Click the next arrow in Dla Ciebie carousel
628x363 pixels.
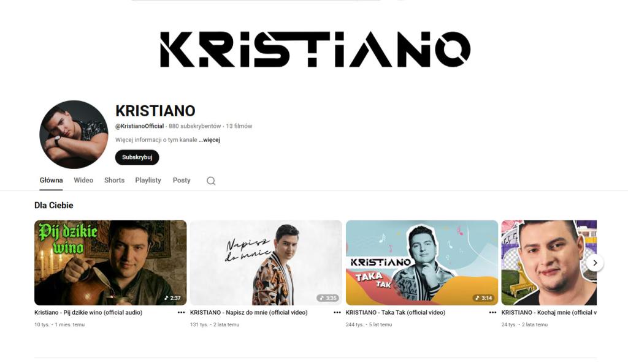pos(595,263)
